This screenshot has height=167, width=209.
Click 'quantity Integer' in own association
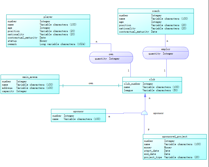(107, 59)
